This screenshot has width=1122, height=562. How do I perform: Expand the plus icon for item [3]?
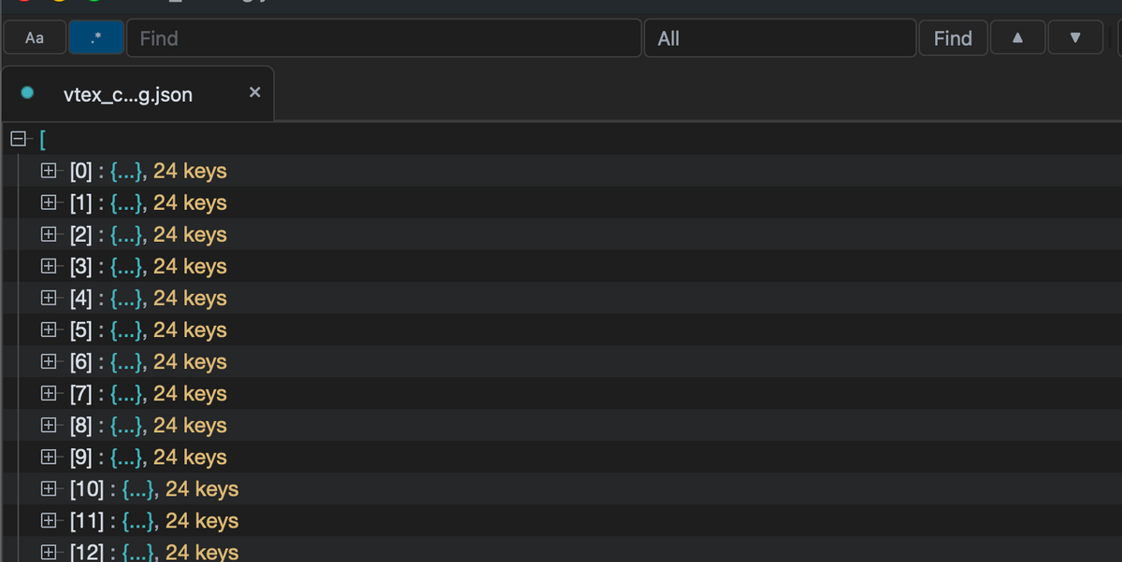(48, 267)
